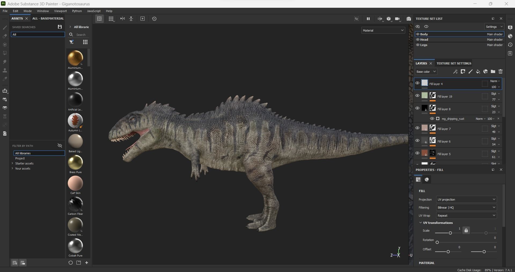Toggle visibility of Fill layer 8

[x=417, y=108]
